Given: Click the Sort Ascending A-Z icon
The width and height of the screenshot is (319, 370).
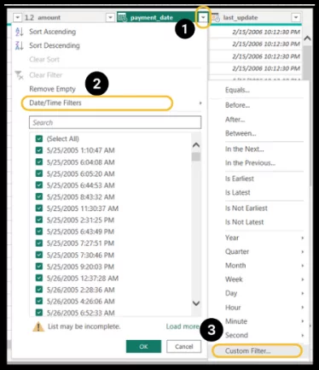Looking at the screenshot, I should (19, 32).
